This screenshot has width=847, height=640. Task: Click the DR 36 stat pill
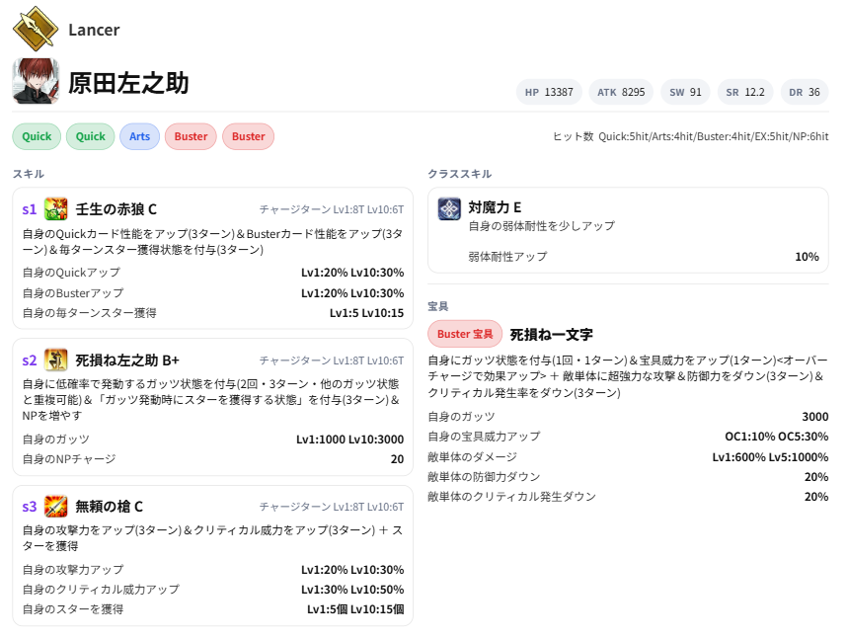[x=805, y=92]
